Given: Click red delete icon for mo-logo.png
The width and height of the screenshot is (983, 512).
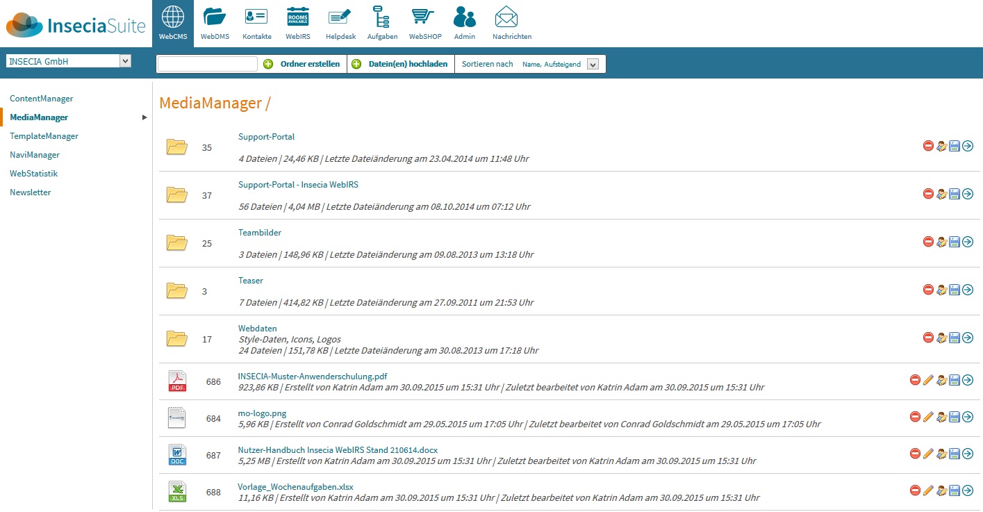Looking at the screenshot, I should point(915,417).
